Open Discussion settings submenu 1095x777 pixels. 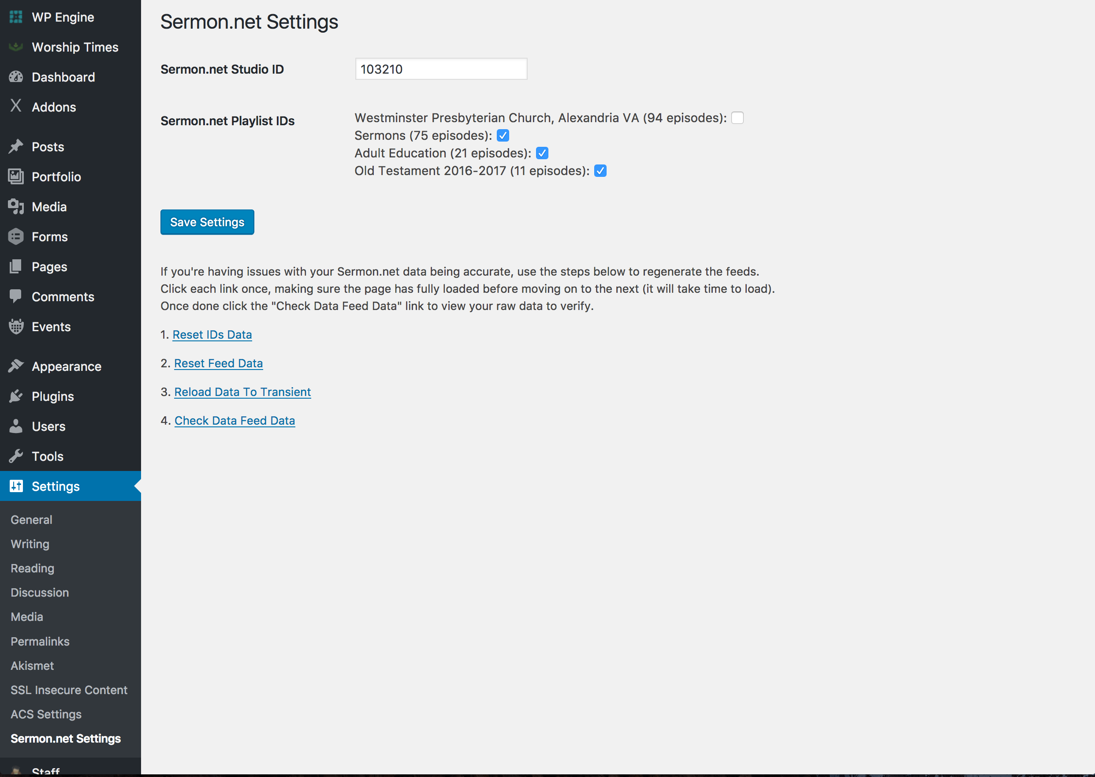[40, 592]
